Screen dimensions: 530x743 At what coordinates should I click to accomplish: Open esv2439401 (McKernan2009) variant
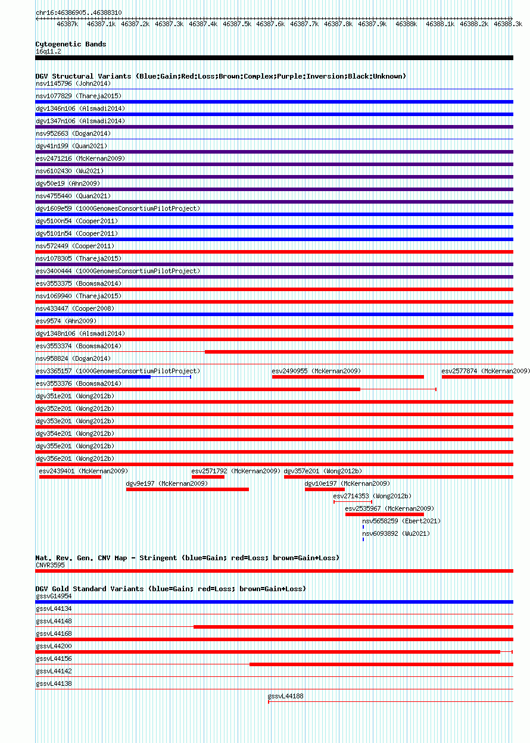(x=84, y=472)
